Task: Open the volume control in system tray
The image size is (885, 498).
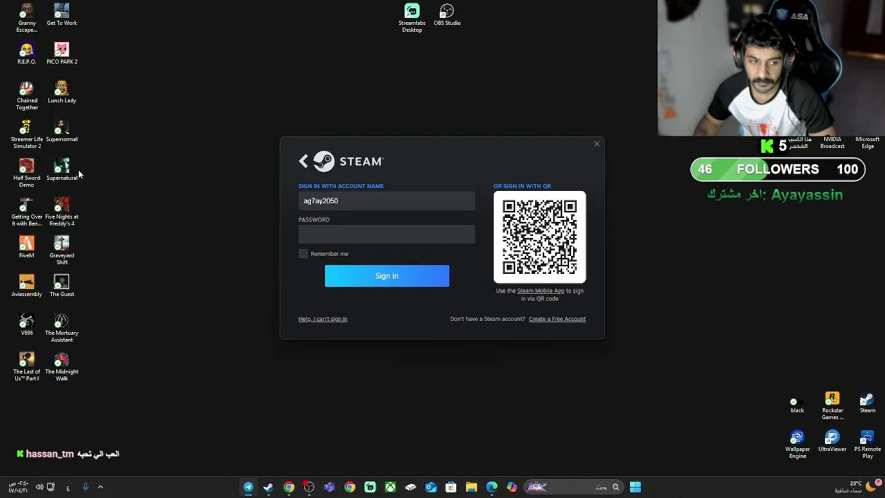Action: (39, 488)
